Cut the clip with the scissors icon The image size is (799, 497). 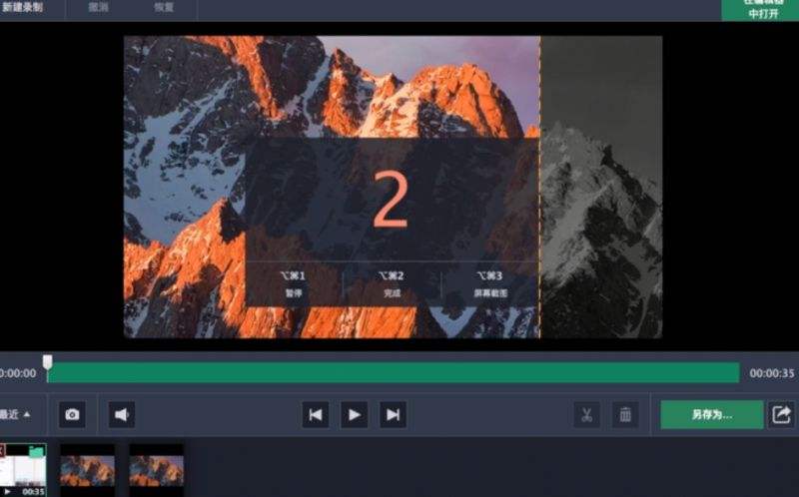(x=587, y=414)
